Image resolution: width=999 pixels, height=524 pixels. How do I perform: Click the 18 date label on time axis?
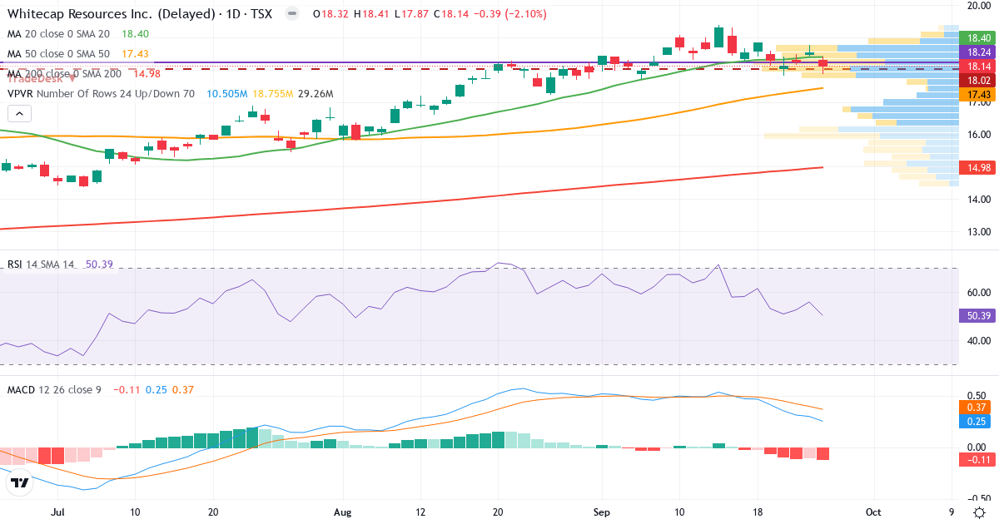point(758,512)
